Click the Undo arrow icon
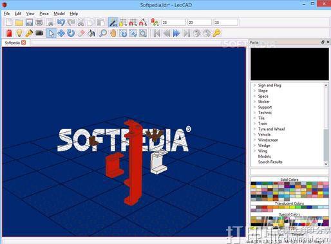 pyautogui.click(x=61, y=23)
